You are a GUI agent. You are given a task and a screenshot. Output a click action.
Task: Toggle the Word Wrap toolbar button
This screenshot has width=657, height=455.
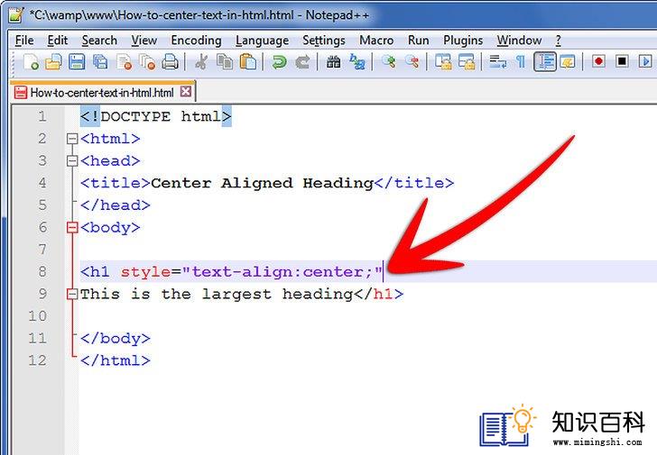(x=498, y=62)
